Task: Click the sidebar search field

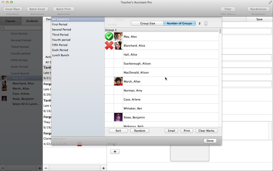Action: 22,28
